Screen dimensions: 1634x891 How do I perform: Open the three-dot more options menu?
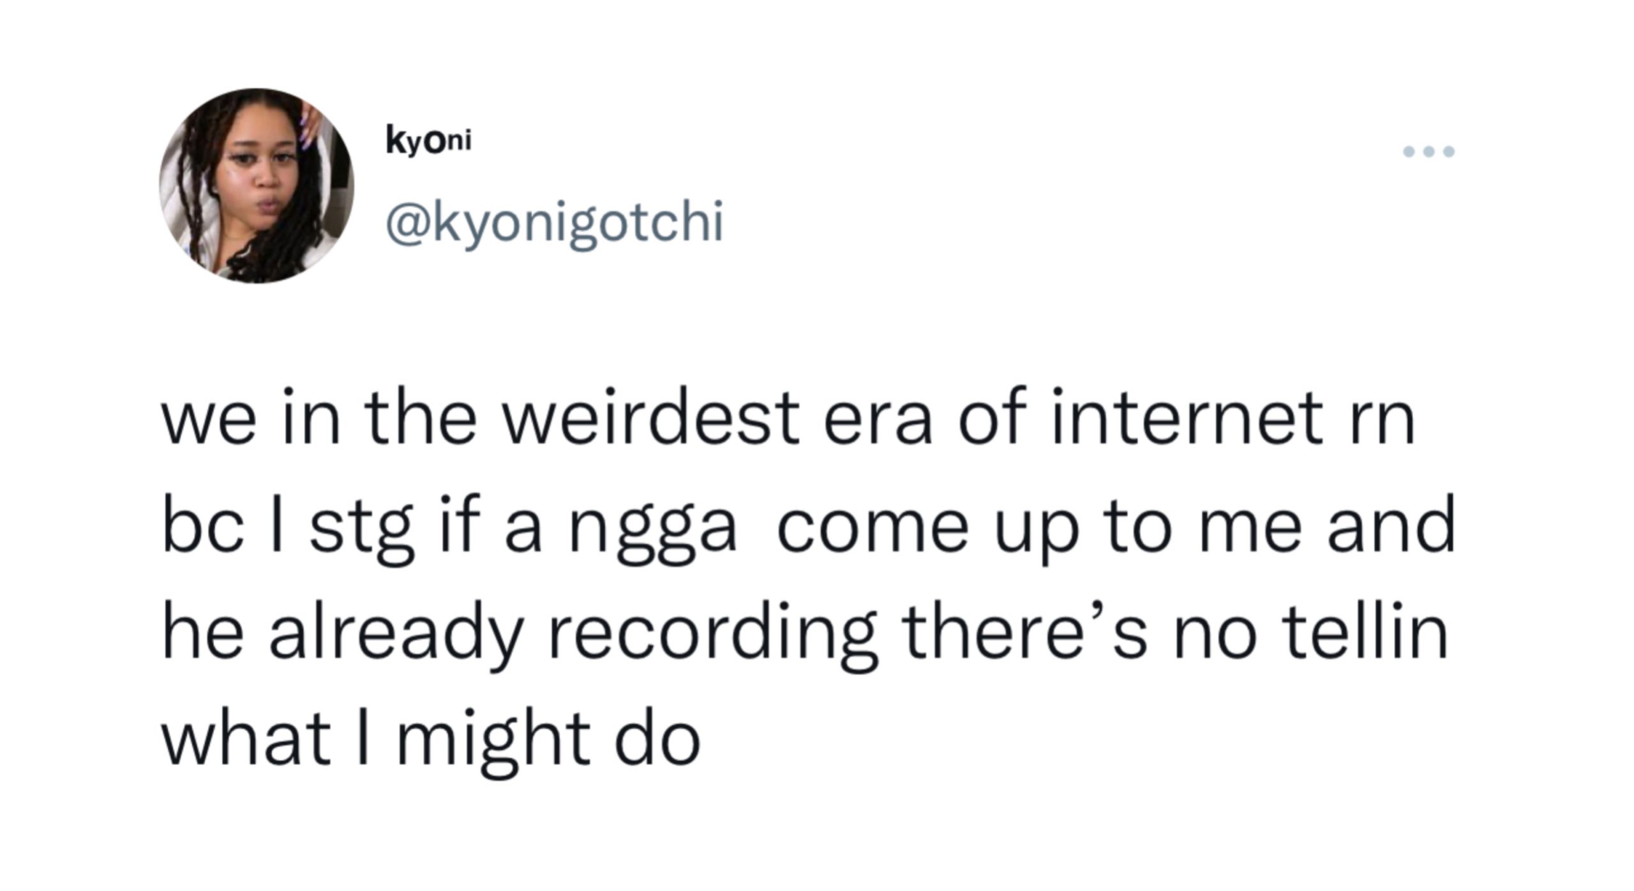click(1428, 152)
